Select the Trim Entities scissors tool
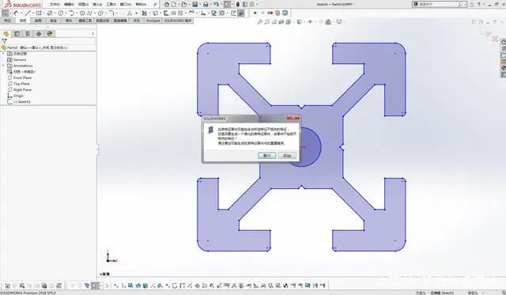506x295 pixels. click(144, 13)
